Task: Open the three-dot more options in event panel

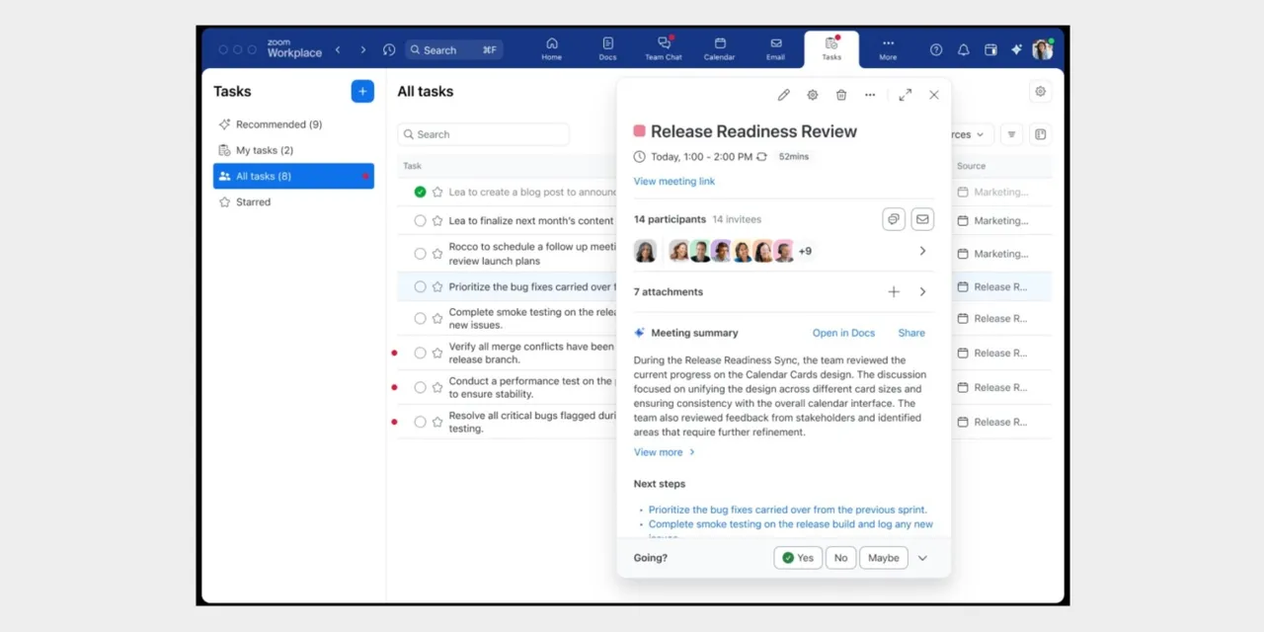Action: tap(870, 95)
